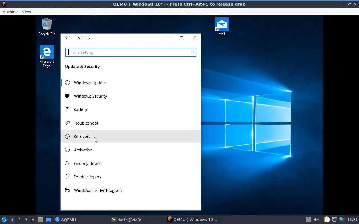Switch to workspace 1 in host panel
This screenshot has width=359, height=224.
point(12,220)
